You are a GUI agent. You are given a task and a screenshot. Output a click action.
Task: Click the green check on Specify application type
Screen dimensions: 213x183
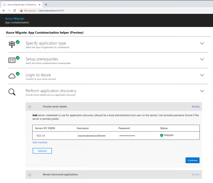click(18, 42)
